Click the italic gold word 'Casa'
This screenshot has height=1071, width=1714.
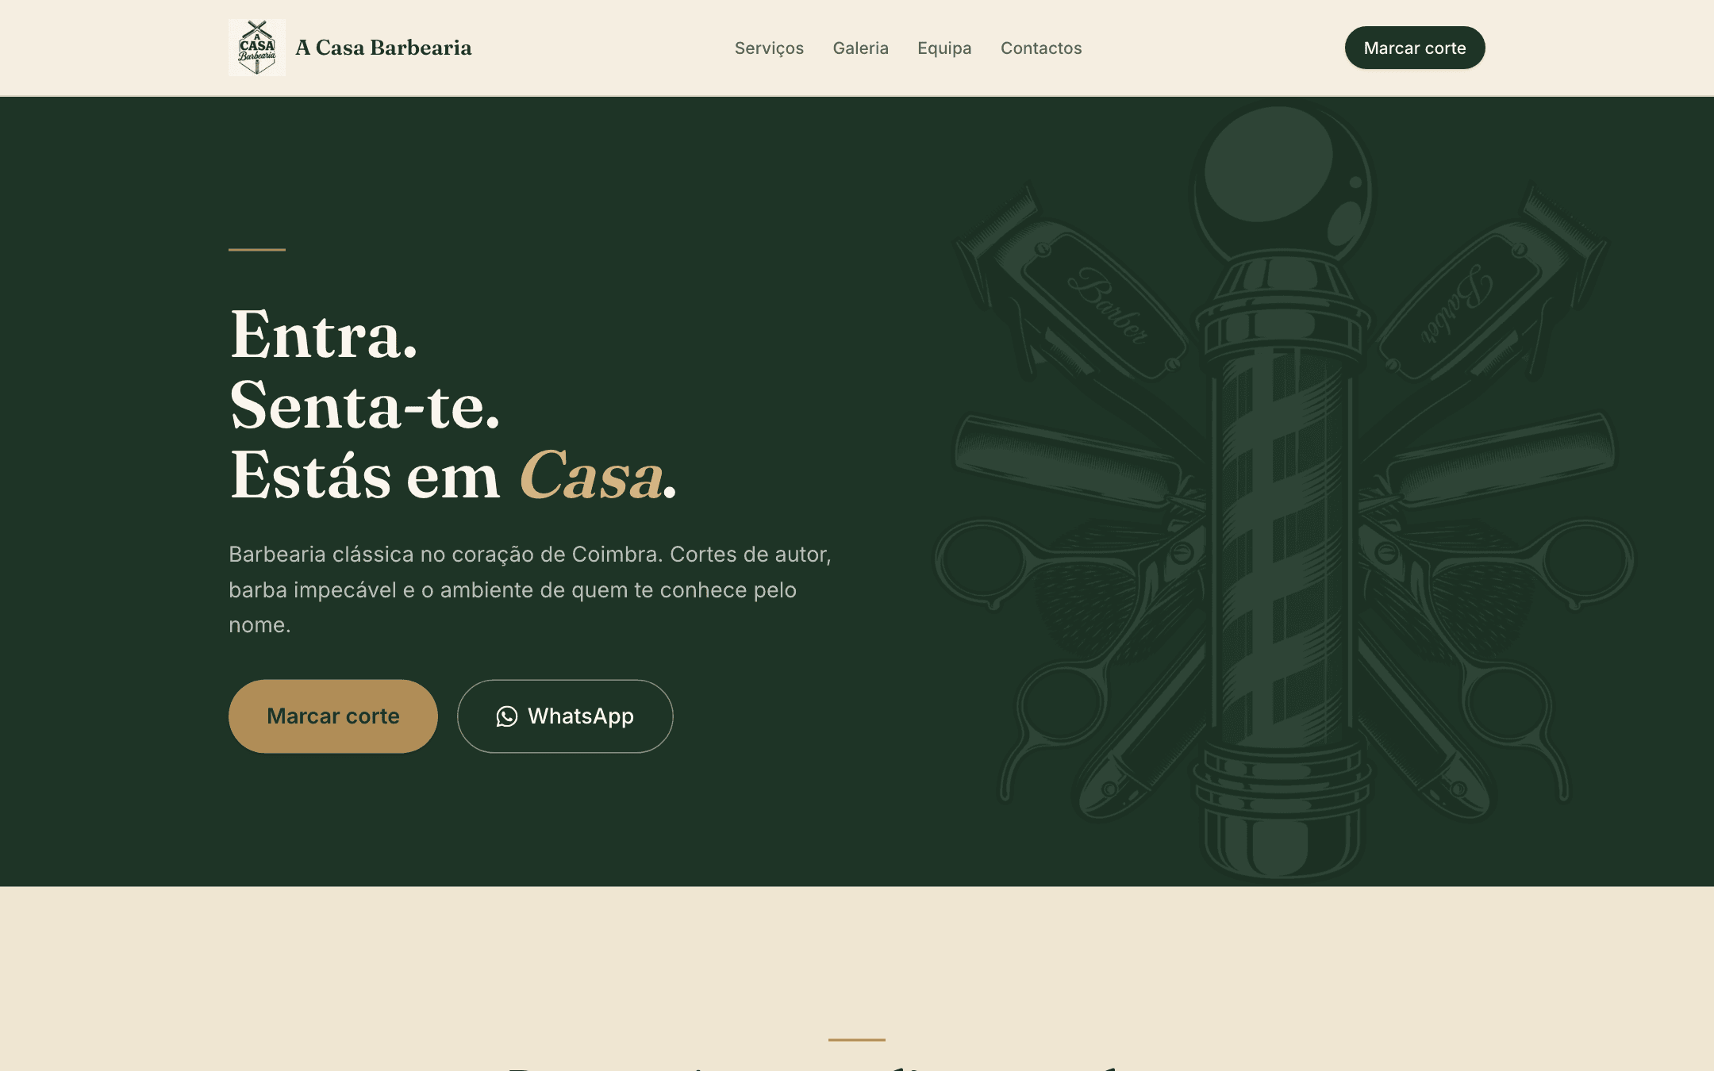[591, 475]
